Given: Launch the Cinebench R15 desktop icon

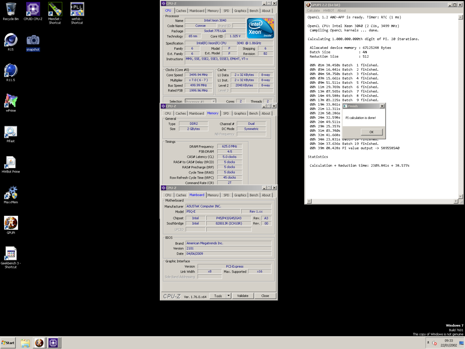Looking at the screenshot, I should click(x=11, y=42).
